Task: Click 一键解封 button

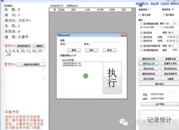Action: pyautogui.click(x=39, y=46)
